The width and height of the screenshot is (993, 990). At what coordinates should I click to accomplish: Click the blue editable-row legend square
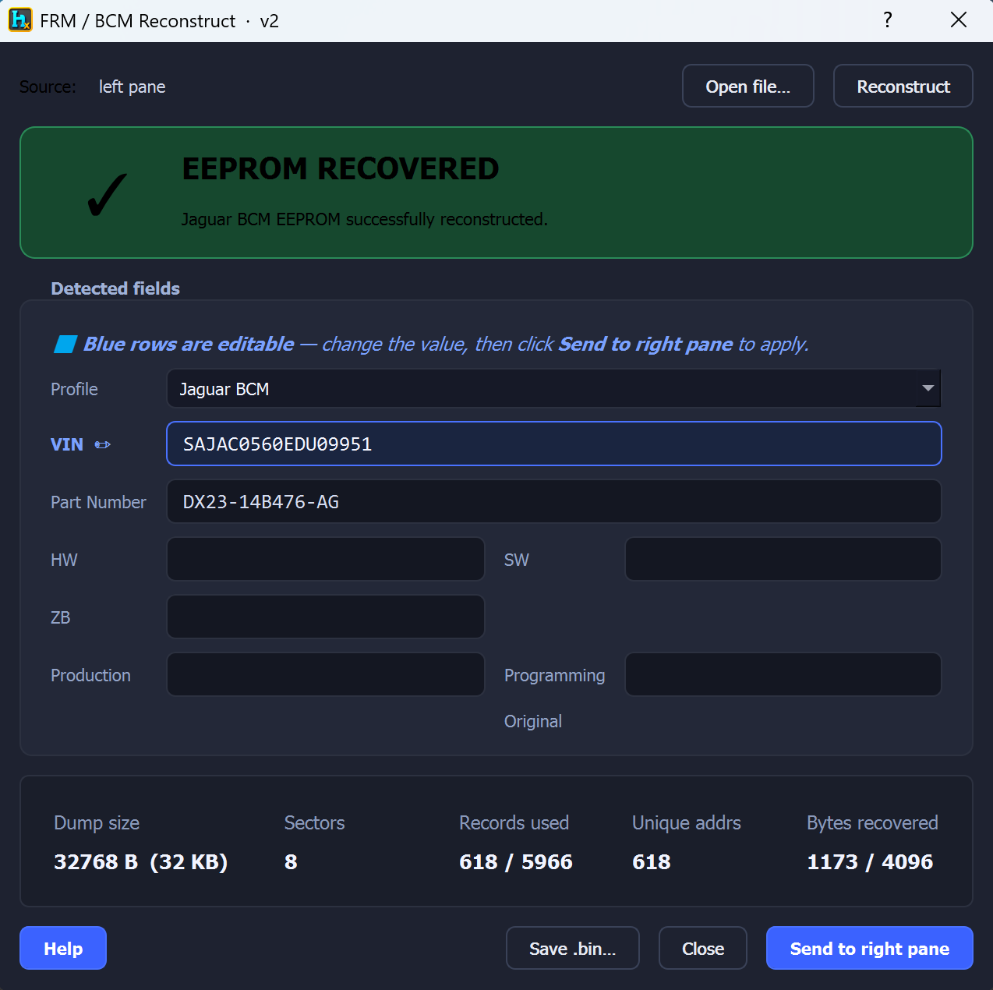click(65, 344)
